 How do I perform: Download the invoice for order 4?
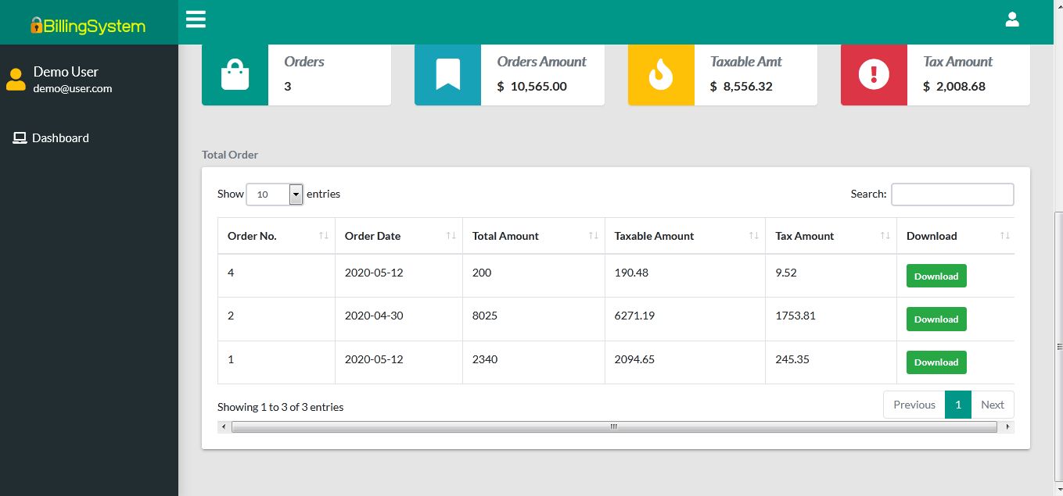click(936, 275)
